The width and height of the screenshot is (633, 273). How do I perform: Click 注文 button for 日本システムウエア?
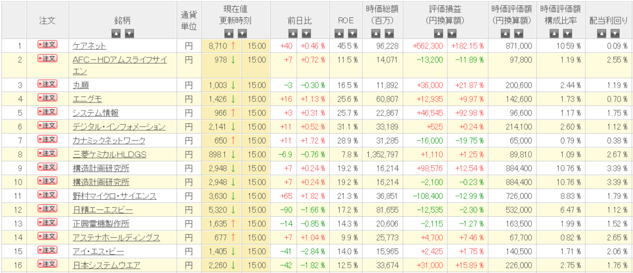coord(47,264)
